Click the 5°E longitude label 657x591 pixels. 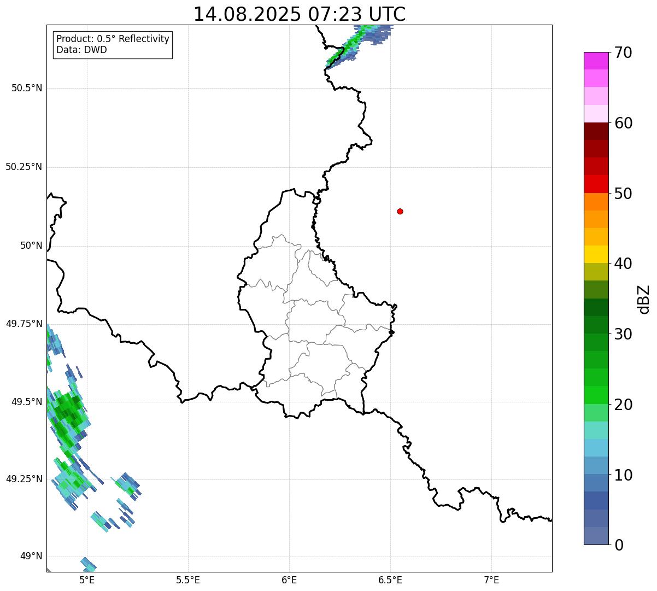[x=87, y=580]
